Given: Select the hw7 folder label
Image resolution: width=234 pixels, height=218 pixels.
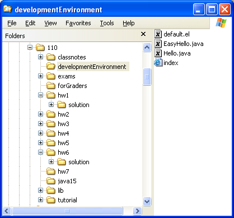Looking at the screenshot, I should [x=63, y=171].
